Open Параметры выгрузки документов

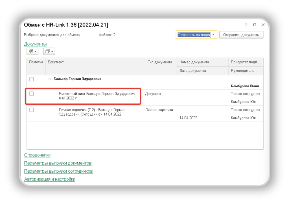[x=58, y=163]
